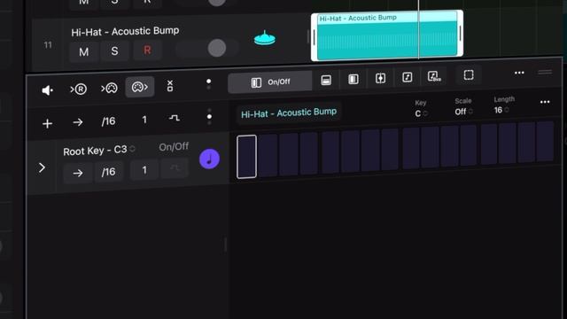Click the Hi-Hat track volume slider knob
The height and width of the screenshot is (319, 567).
[217, 48]
